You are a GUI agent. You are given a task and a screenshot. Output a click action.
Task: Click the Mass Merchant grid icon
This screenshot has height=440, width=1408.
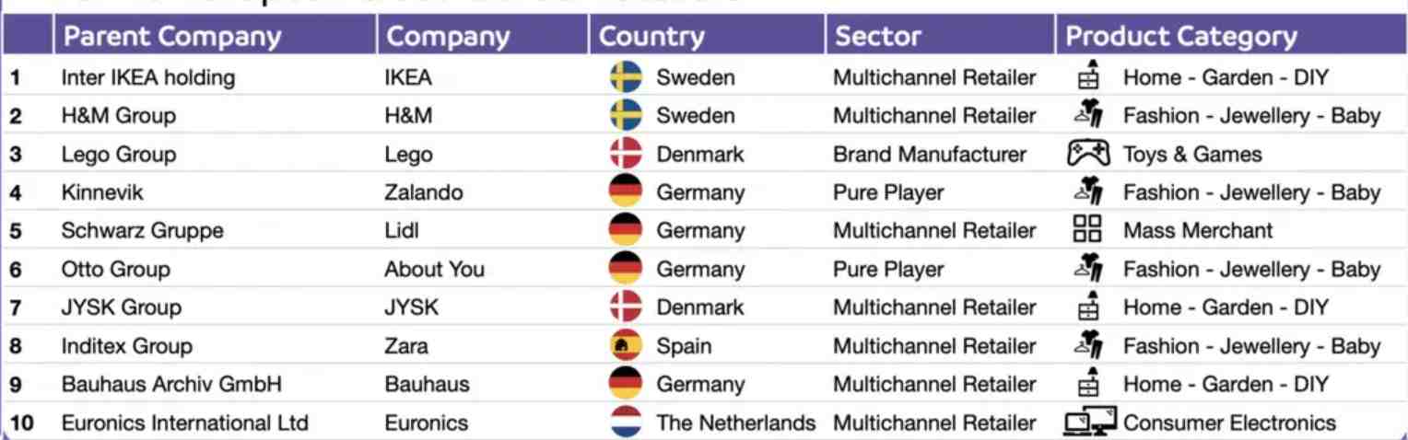pyautogui.click(x=1087, y=230)
